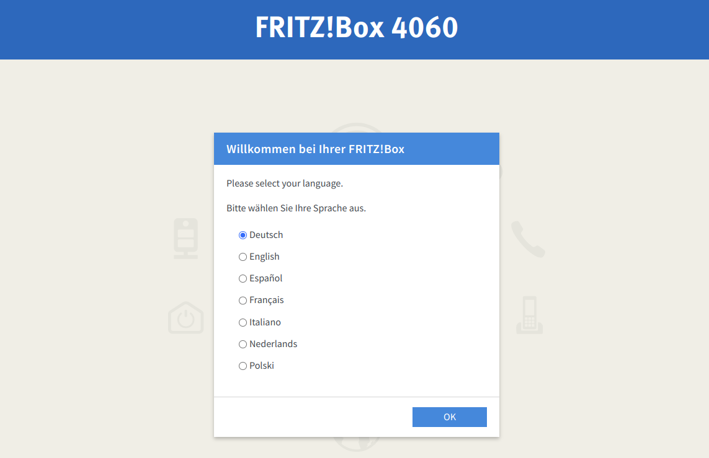This screenshot has height=458, width=709.
Task: Click the power symbol icon on the left
Action: coord(185,318)
